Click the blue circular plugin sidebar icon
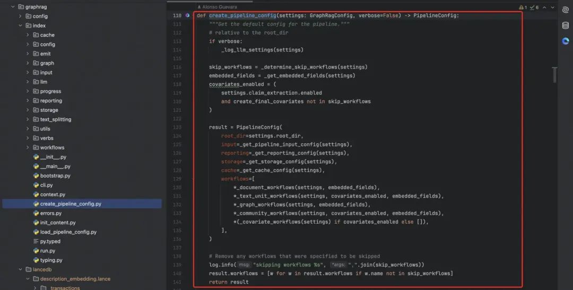Screen dimensions: 573x290 (566, 41)
